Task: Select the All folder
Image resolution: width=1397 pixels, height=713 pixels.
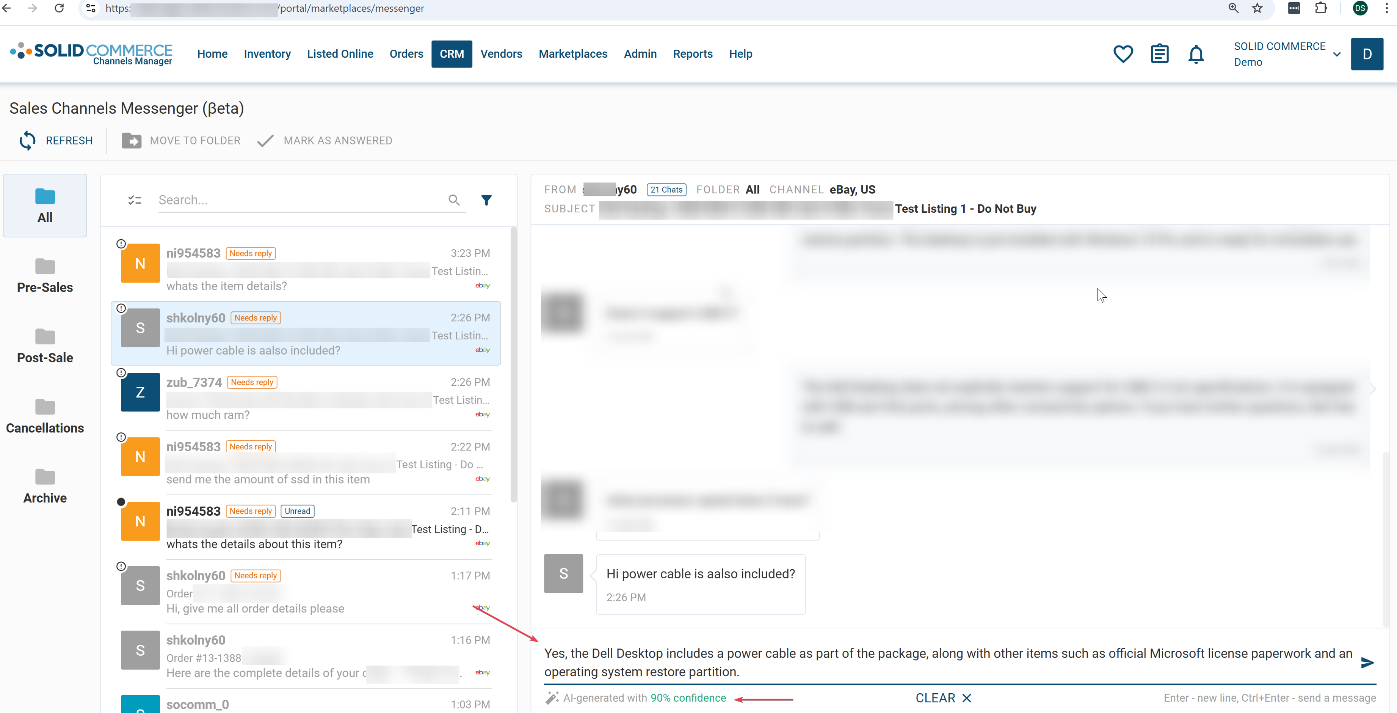Action: [x=45, y=206]
